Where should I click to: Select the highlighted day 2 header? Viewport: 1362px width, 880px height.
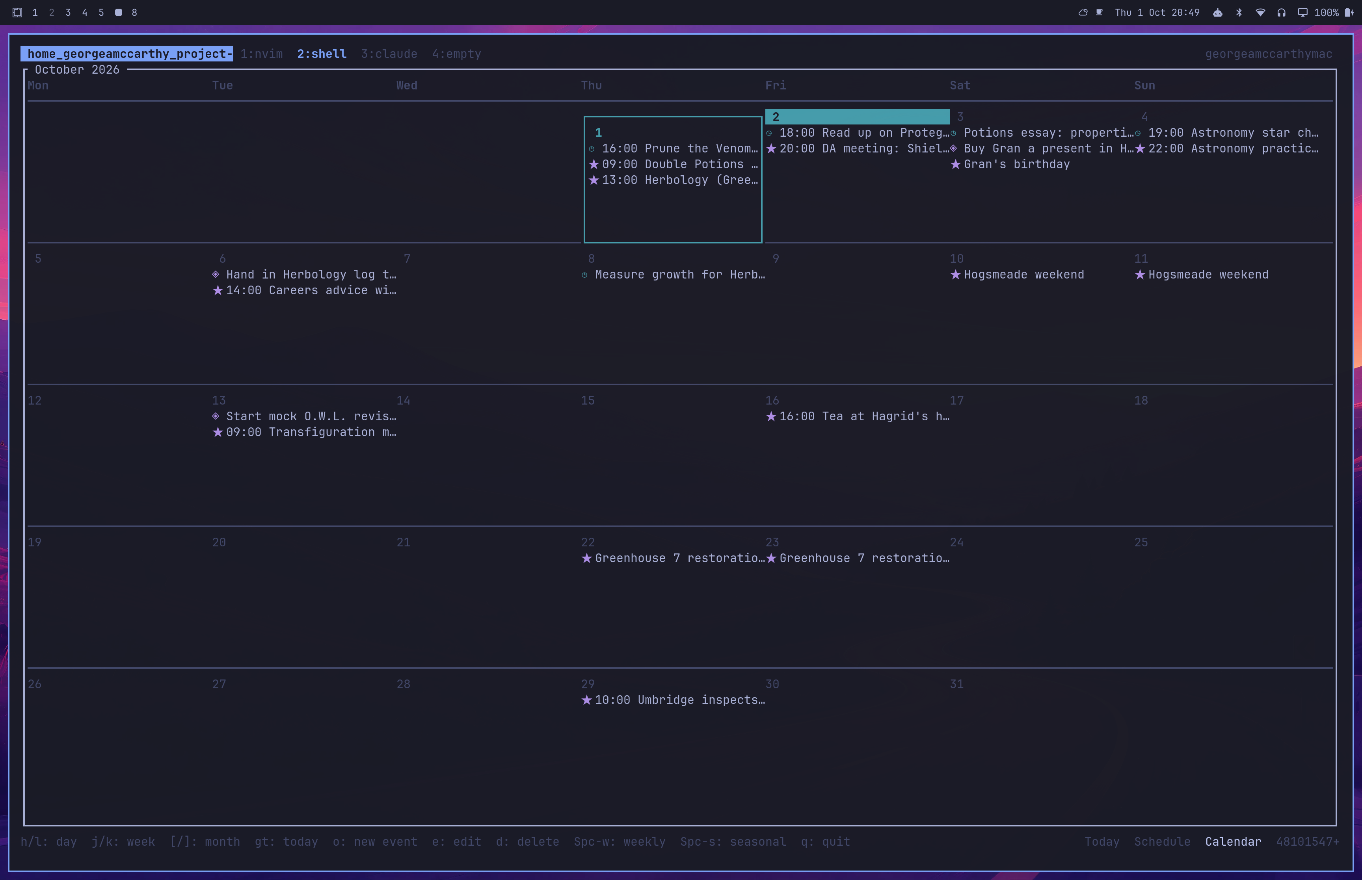pos(857,117)
